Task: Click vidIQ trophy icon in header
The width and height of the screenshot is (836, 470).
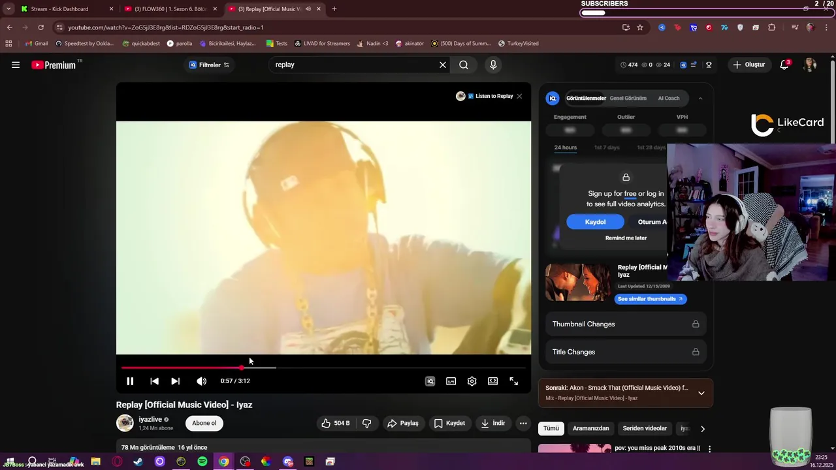Action: (709, 65)
